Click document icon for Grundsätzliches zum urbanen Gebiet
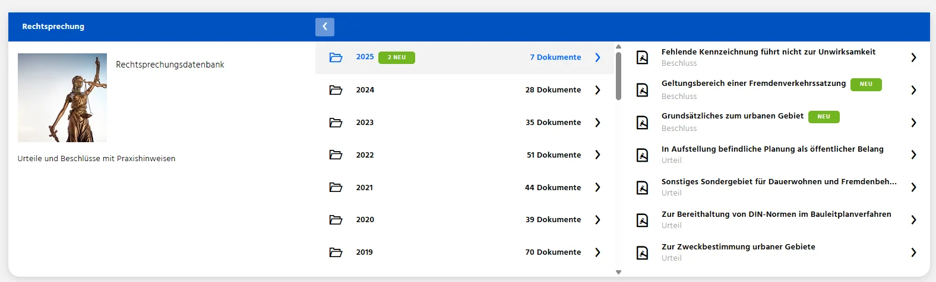The width and height of the screenshot is (936, 282). [x=642, y=123]
